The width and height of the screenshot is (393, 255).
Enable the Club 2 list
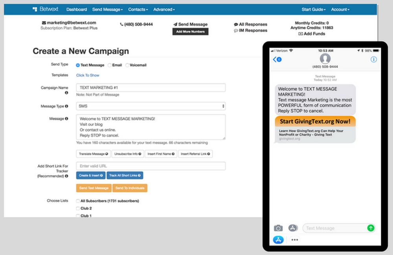pos(77,208)
